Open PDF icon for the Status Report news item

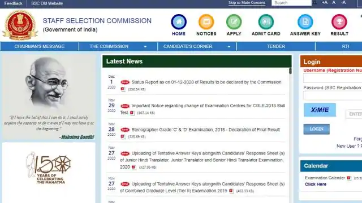[123, 89]
